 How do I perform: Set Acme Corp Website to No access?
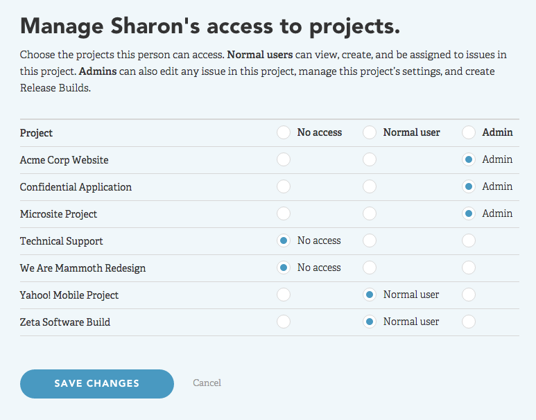(x=283, y=159)
